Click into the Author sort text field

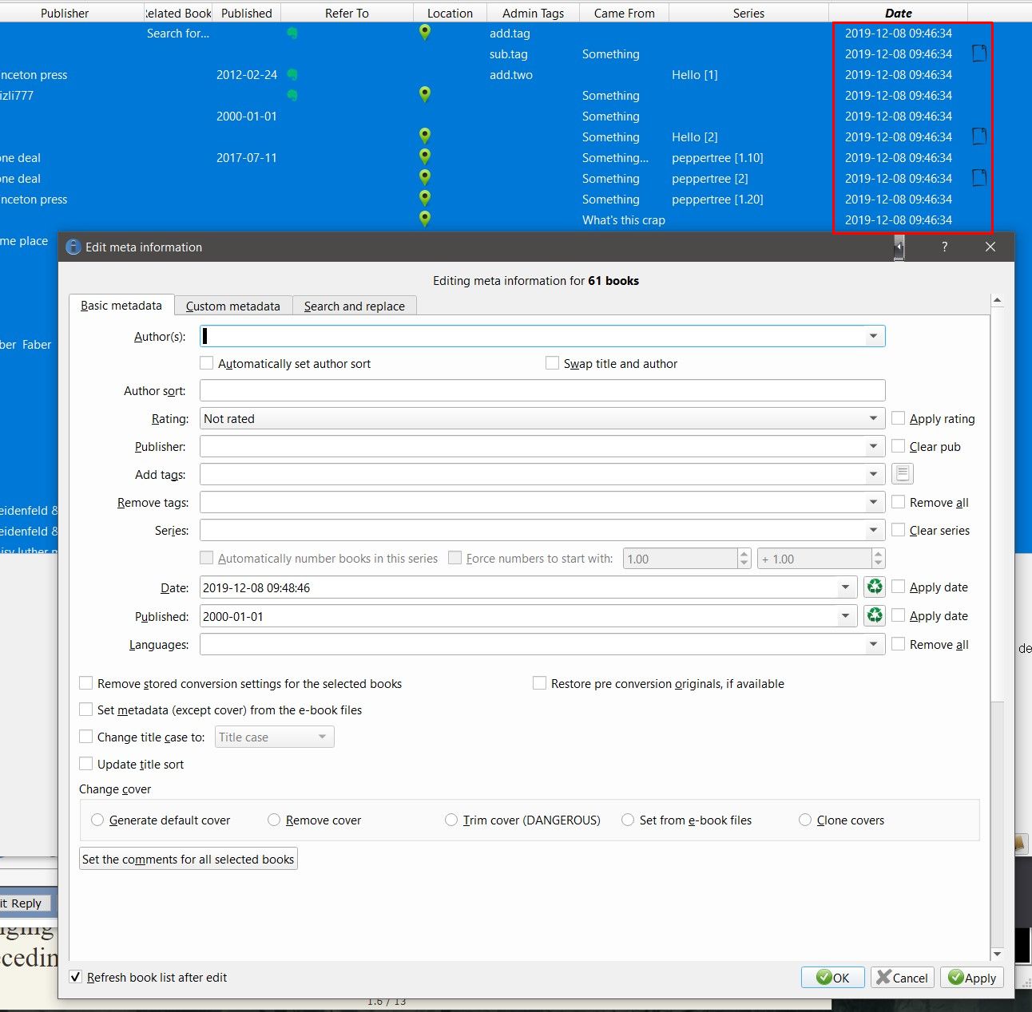542,391
